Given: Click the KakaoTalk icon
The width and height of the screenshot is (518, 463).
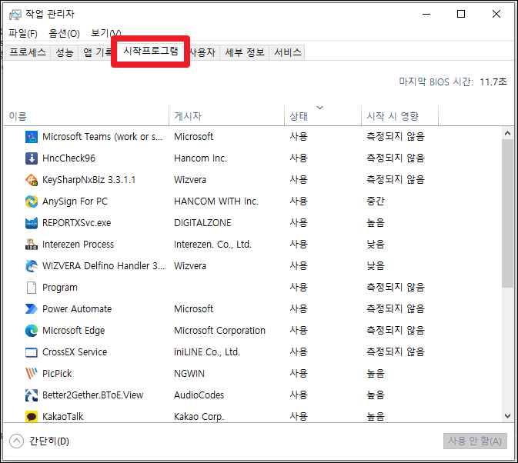Looking at the screenshot, I should point(32,417).
